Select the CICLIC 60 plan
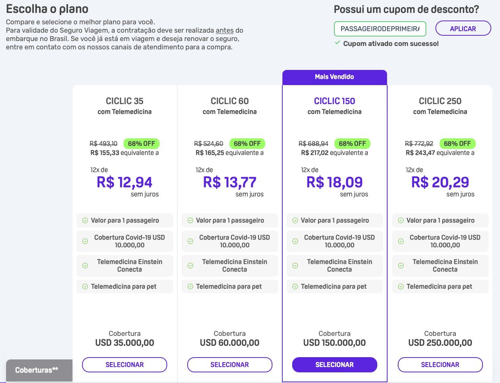Viewport: 500px width, 383px height. tap(230, 365)
